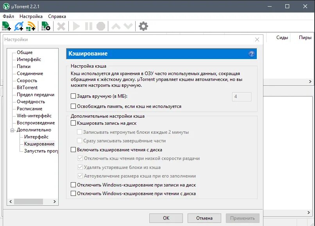
Task: Open µTorrent preferences via gear icon
Action: (143, 26)
